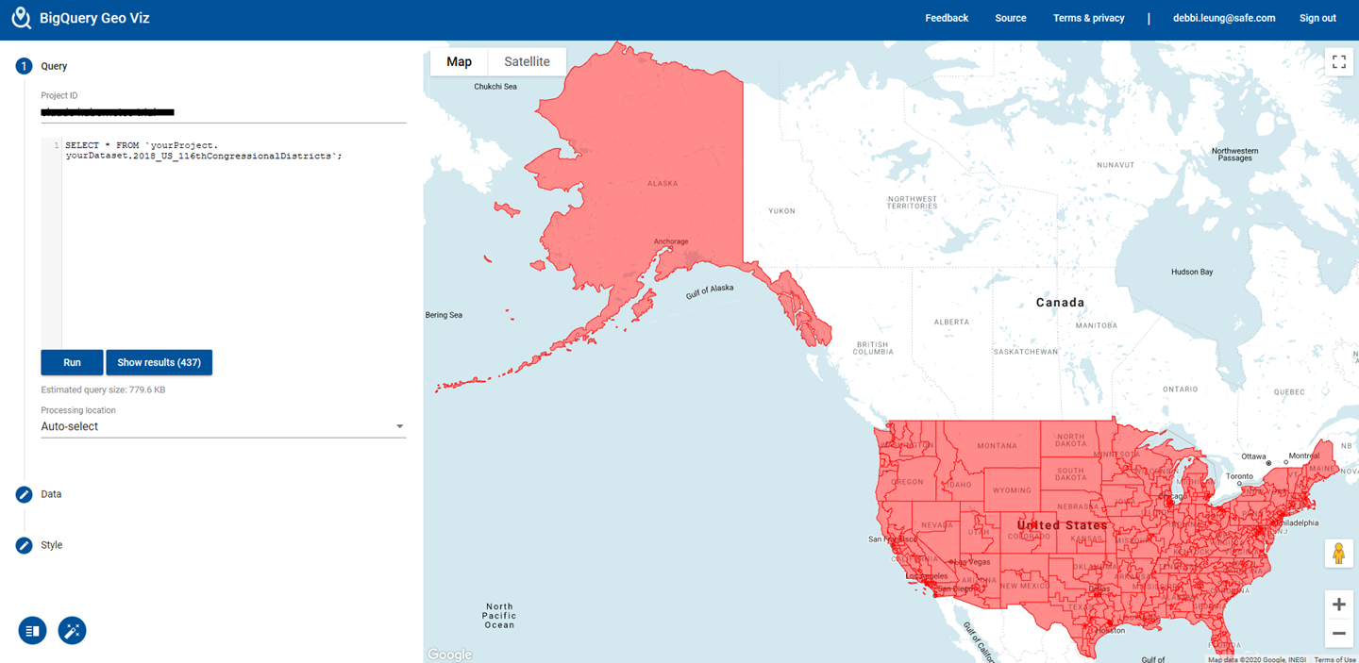Click Show results (437) button
Viewport: 1359px width, 663px height.
pyautogui.click(x=159, y=362)
